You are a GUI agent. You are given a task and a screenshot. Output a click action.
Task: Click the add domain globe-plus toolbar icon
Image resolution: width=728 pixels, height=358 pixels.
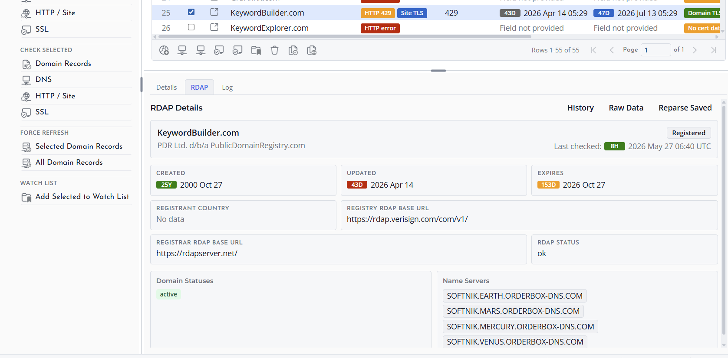pyautogui.click(x=164, y=50)
